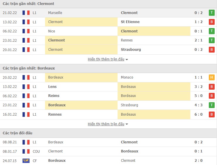This screenshot has height=165, width=217.
Task: Click the France flag on 08.01.17 COU row
Action: point(26,151)
